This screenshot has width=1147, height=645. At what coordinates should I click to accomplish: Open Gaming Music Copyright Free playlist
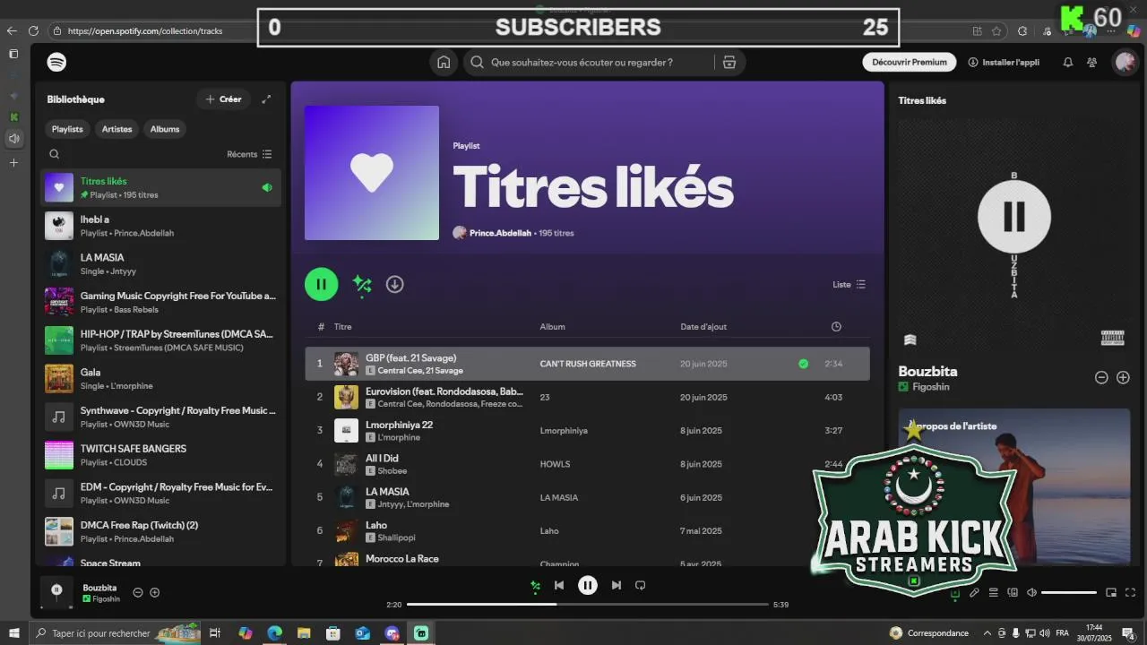pyautogui.click(x=161, y=302)
